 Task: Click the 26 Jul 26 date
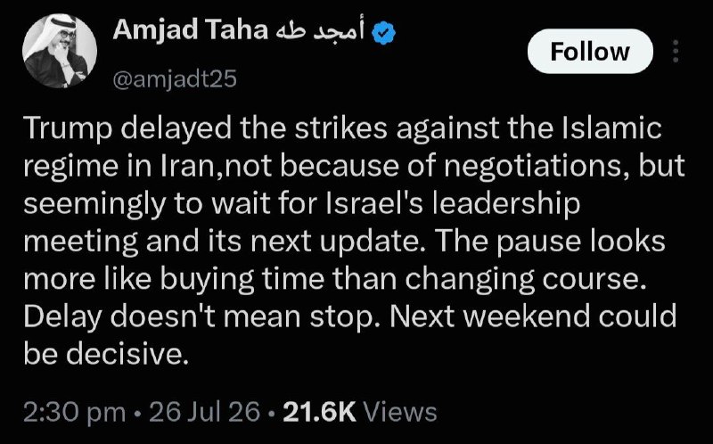205,412
